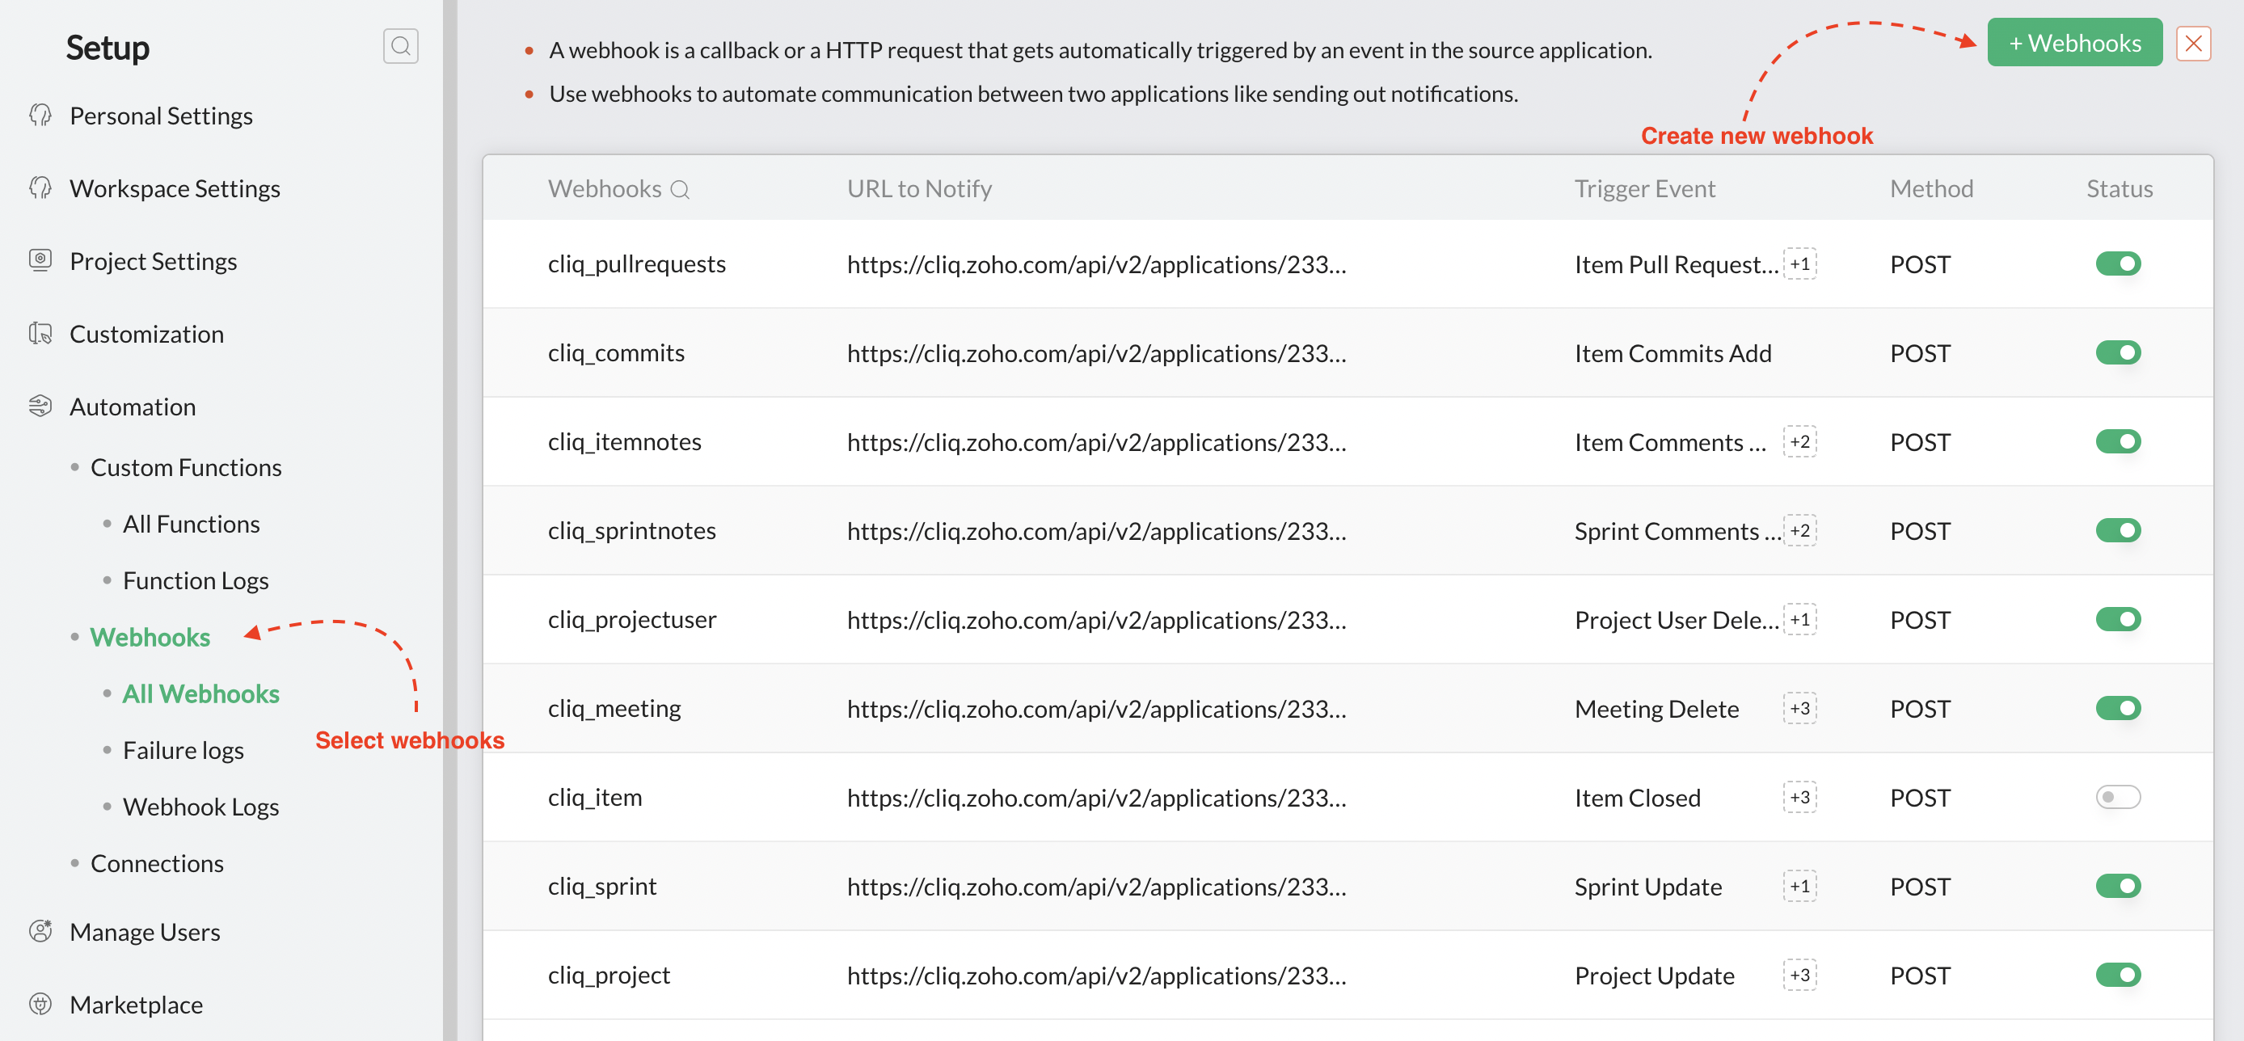Click the search icon beside Webhooks column

click(680, 189)
